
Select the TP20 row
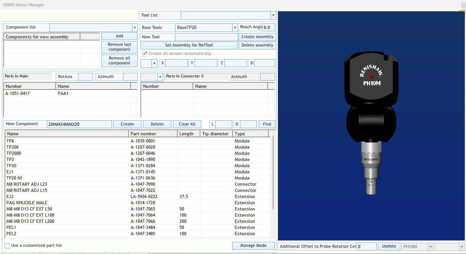pos(138,166)
